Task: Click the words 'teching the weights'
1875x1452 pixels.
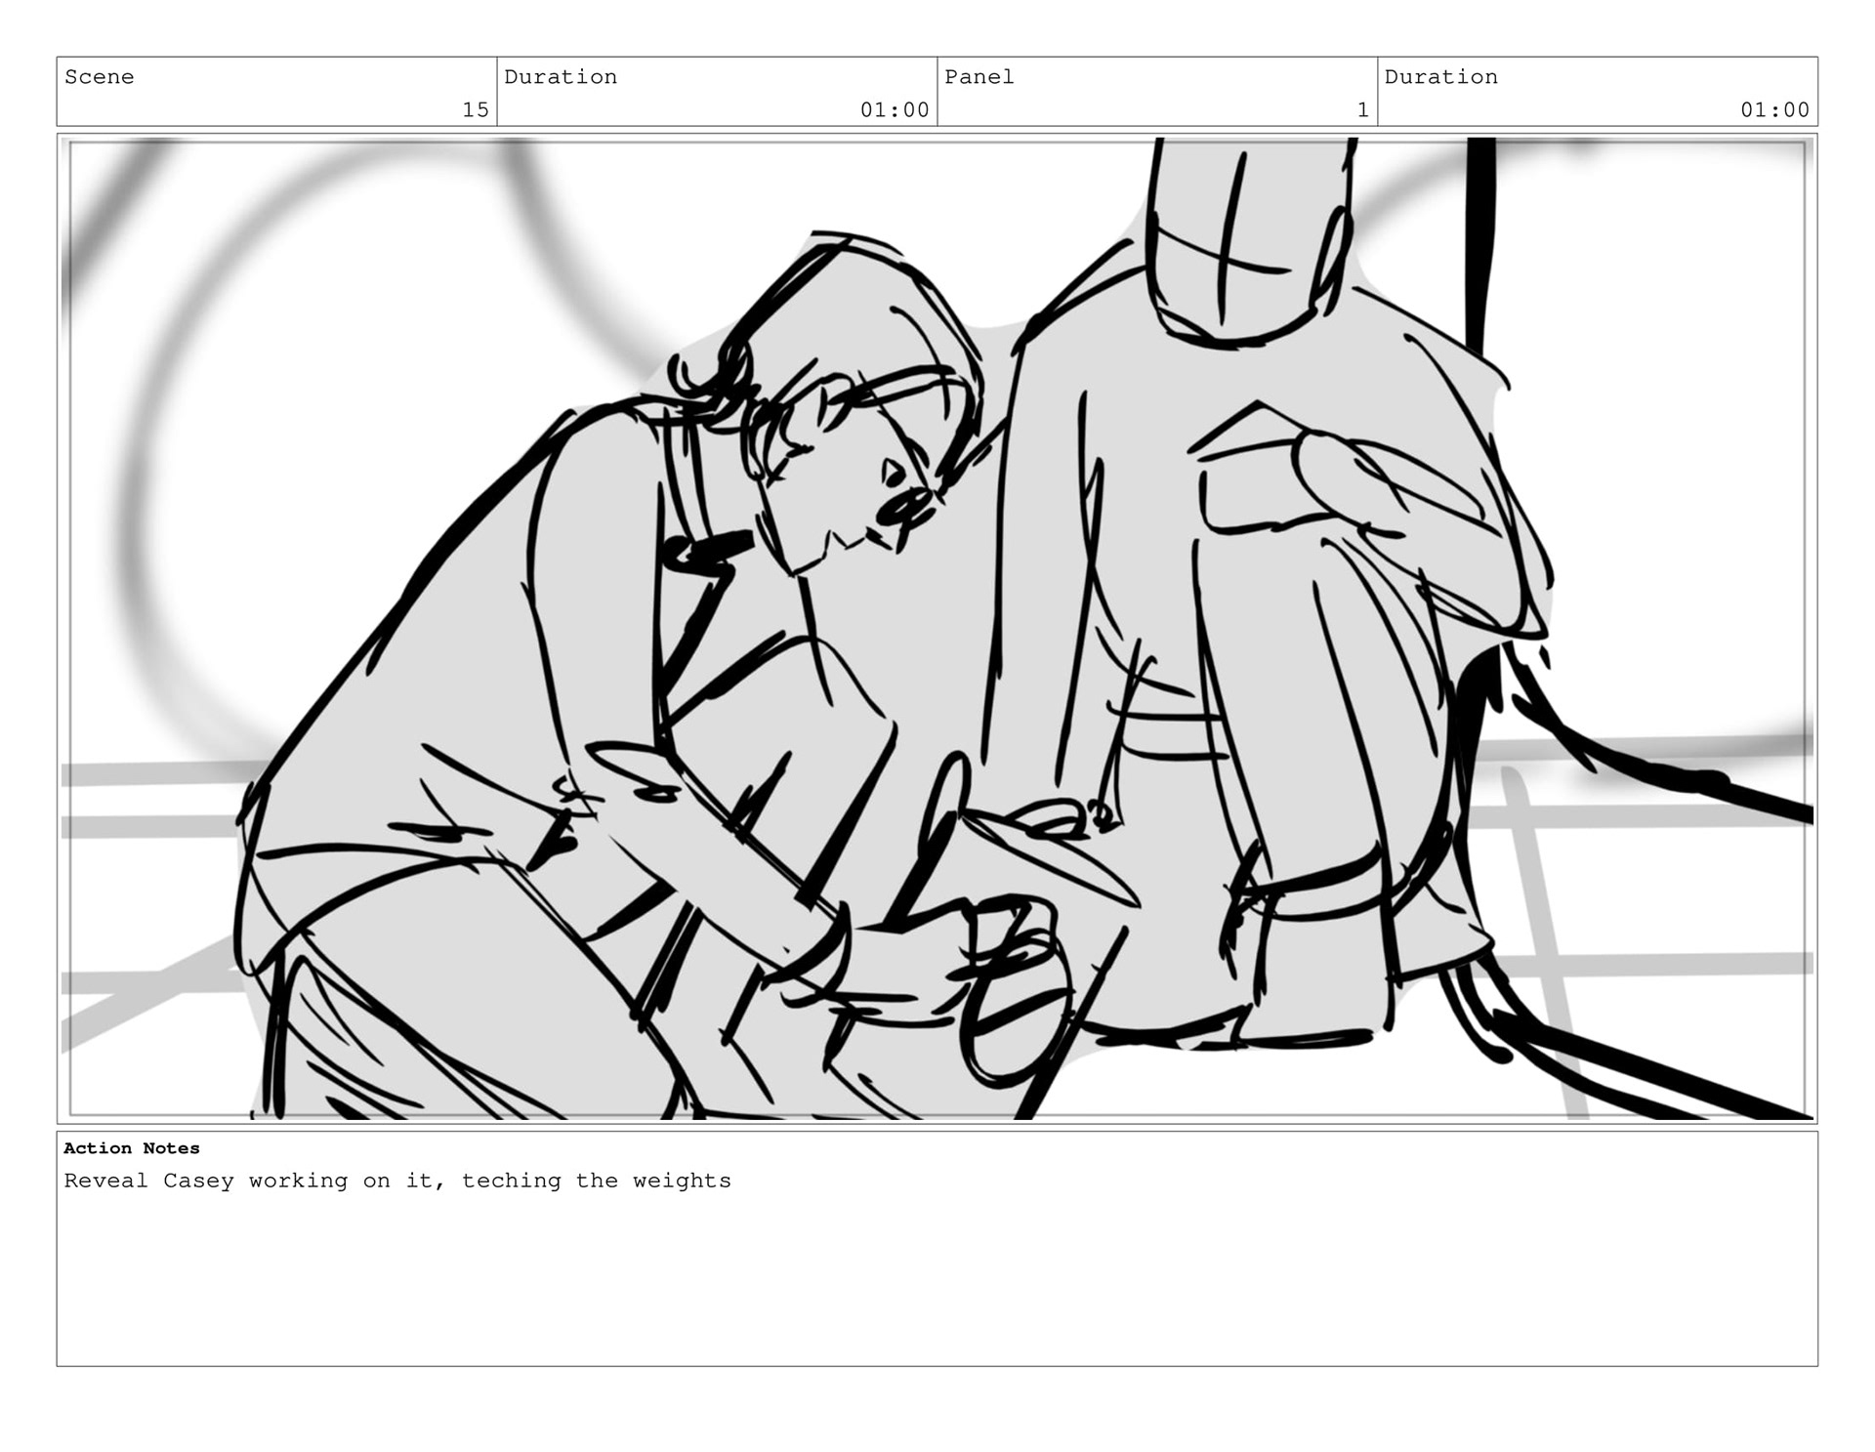Action: 596,1181
